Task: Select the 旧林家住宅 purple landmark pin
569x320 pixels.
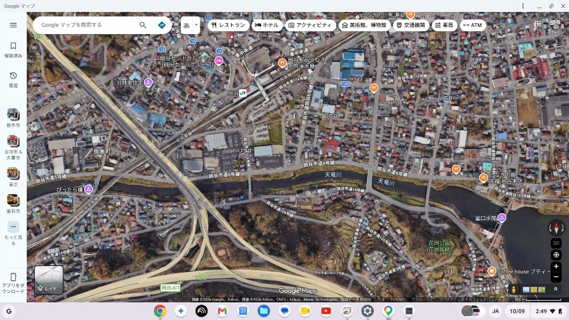Action: (148, 82)
